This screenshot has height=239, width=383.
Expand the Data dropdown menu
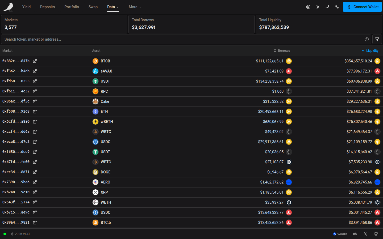coord(113,7)
